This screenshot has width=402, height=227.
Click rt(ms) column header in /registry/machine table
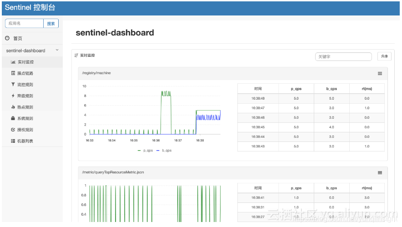[367, 89]
